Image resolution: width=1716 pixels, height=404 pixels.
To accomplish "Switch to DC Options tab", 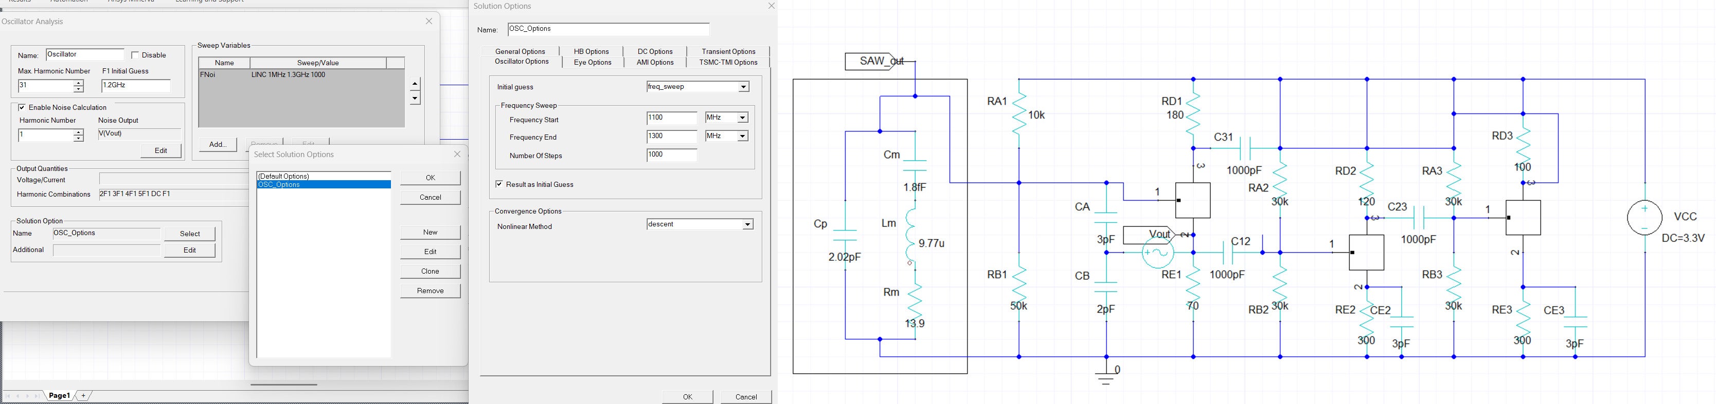I will point(655,51).
